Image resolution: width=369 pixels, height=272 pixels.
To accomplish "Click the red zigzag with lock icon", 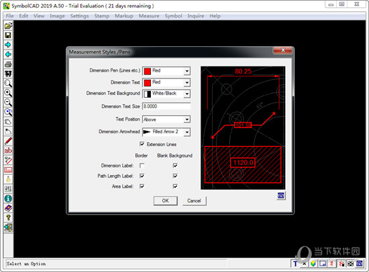I will click(341, 264).
